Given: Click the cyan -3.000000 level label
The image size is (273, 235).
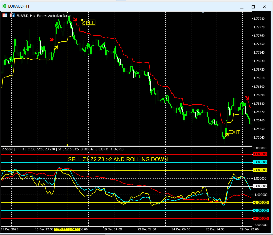Looking at the screenshot, I should (260, 211).
